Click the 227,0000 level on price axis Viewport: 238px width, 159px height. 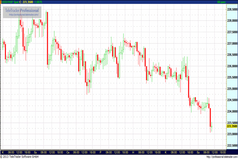[x=232, y=43]
